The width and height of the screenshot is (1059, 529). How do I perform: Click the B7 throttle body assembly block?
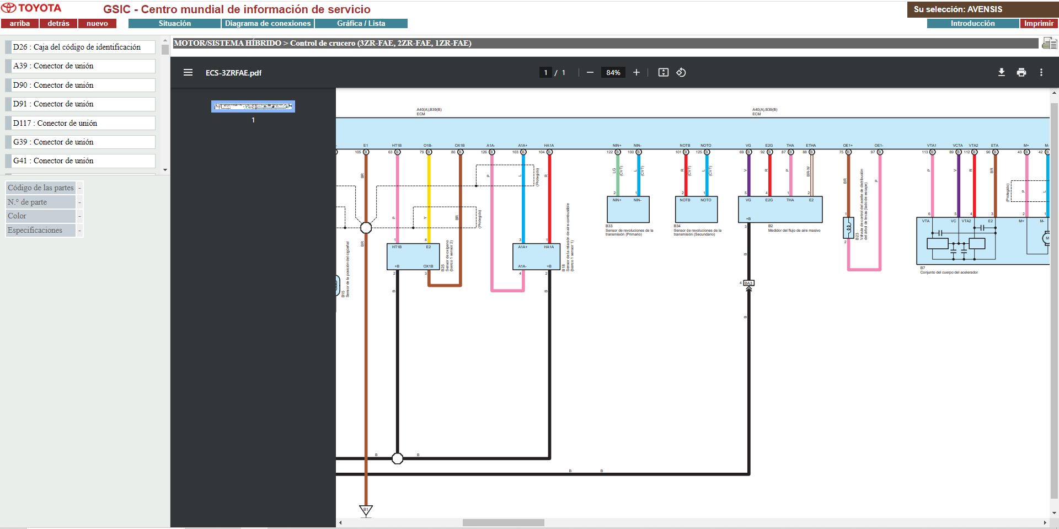click(983, 241)
